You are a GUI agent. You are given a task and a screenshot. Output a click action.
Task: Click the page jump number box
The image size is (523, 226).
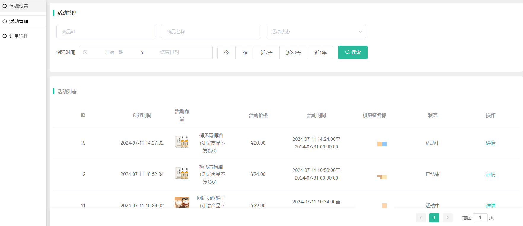pyautogui.click(x=480, y=218)
